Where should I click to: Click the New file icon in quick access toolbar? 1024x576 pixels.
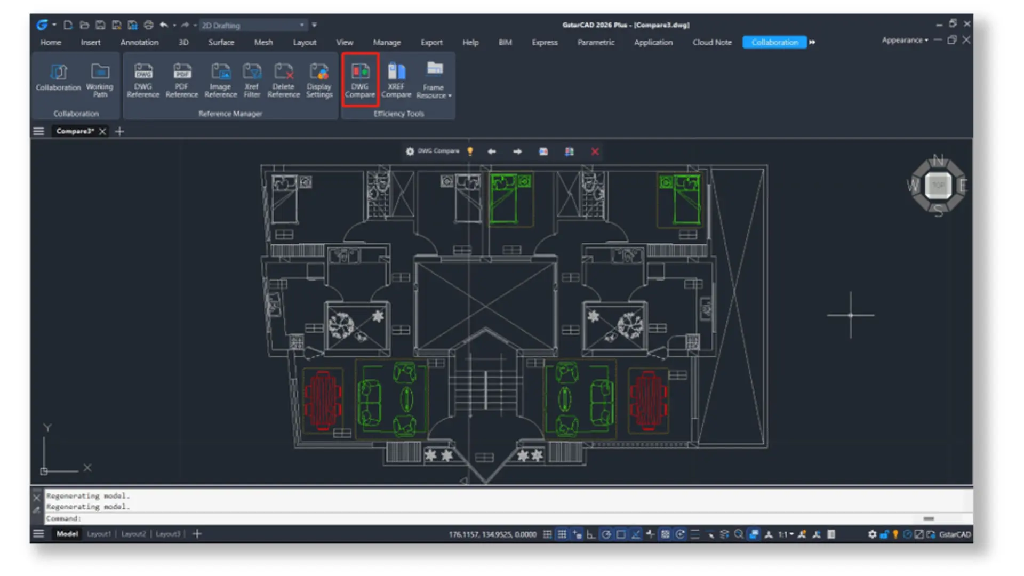[x=68, y=25]
